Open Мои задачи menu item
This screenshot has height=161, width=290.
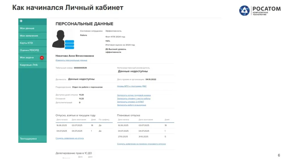27,58
